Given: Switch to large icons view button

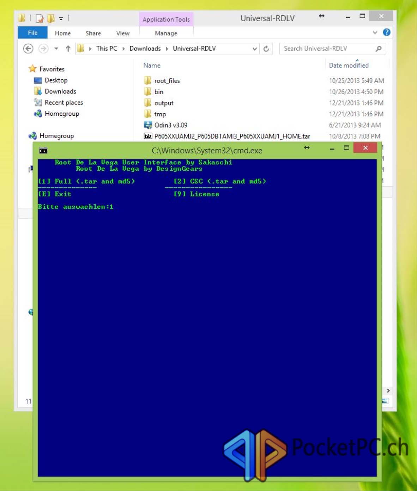Looking at the screenshot, I should [x=385, y=401].
